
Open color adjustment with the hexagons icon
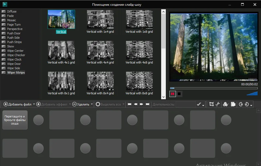coord(225,104)
